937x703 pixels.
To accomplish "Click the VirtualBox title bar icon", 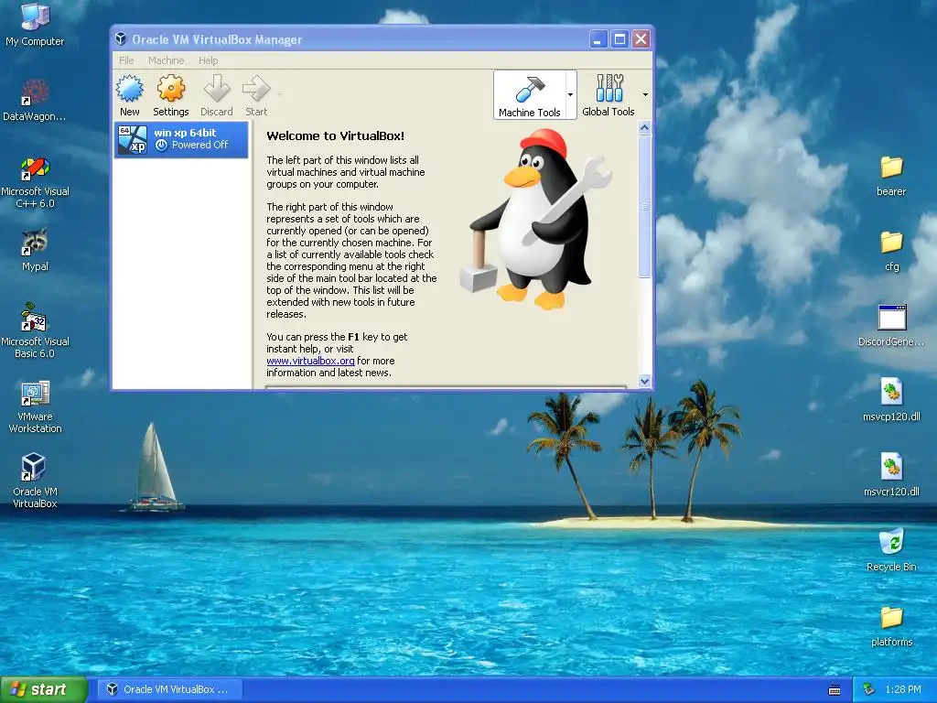I will point(121,38).
